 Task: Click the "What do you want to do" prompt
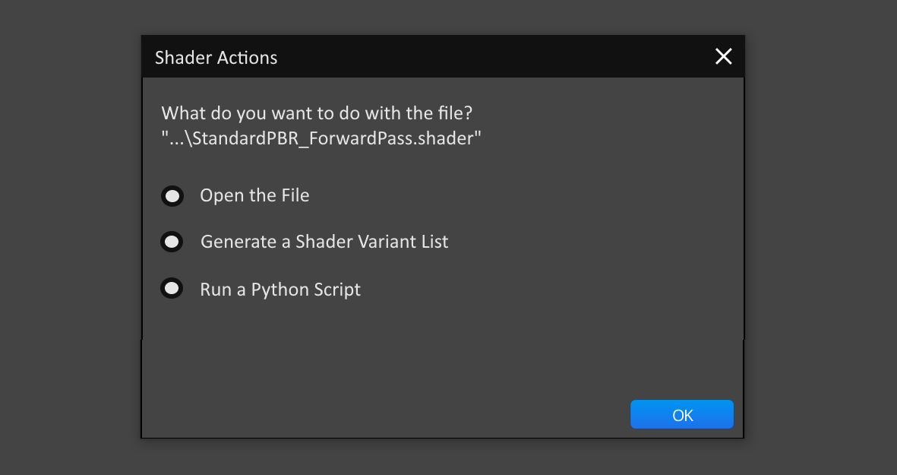317,113
